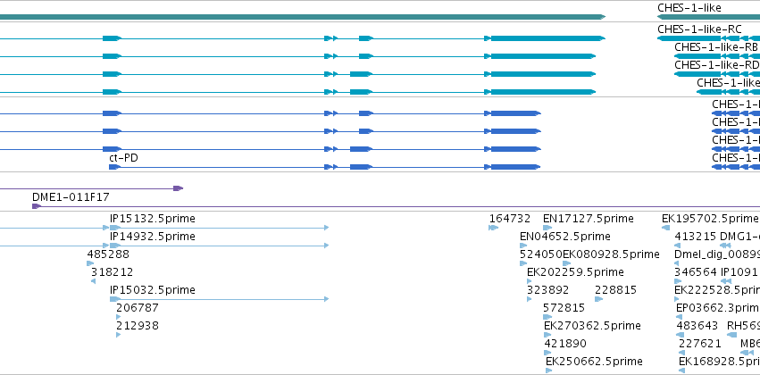Click the DME1-011F17 feature label
Image resolution: width=760 pixels, height=375 pixels.
71,197
